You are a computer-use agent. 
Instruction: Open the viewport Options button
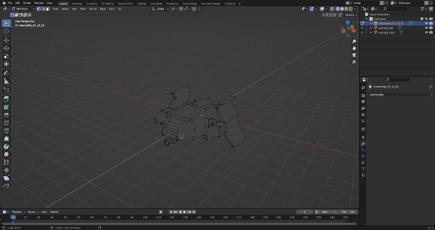click(x=350, y=15)
